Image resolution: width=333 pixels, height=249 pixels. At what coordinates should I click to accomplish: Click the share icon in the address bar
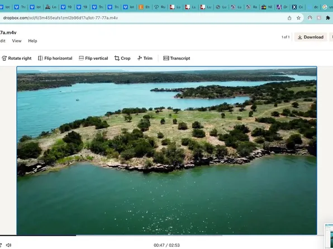[x=289, y=18]
